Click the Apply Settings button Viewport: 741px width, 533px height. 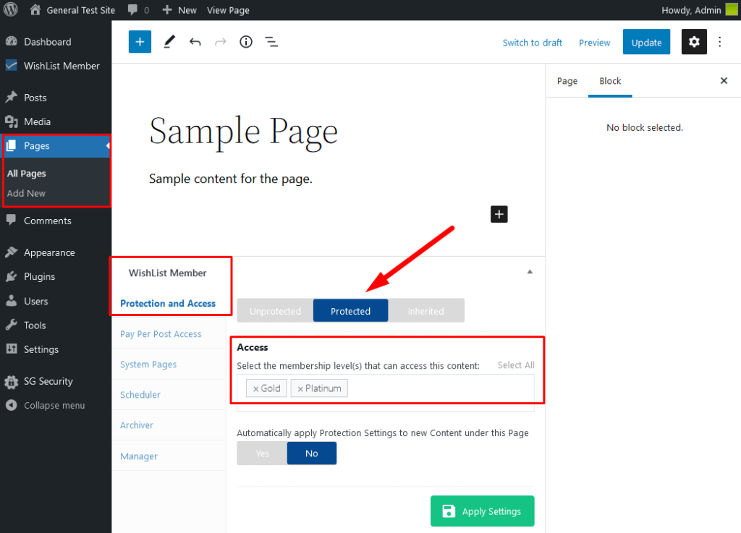tap(482, 511)
